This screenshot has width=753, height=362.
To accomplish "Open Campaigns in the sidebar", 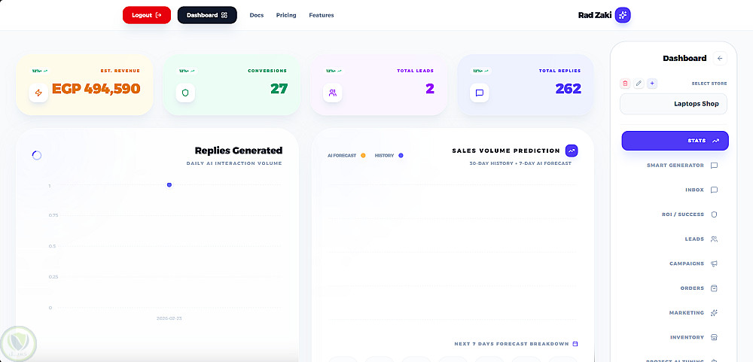I will point(693,264).
